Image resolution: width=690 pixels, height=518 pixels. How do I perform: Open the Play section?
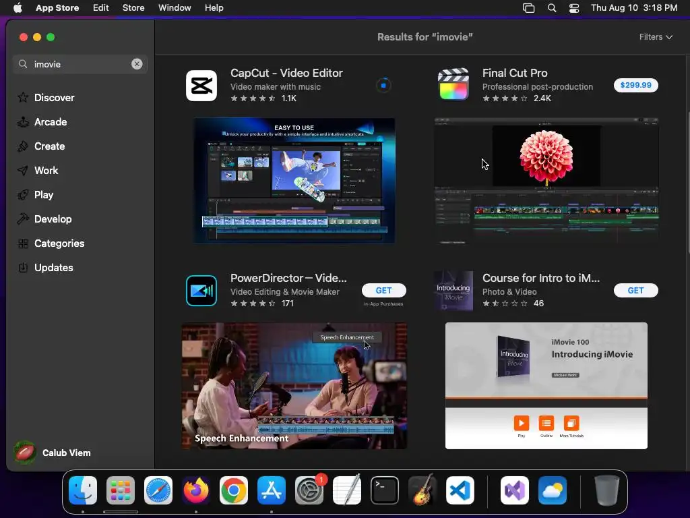tap(35, 195)
